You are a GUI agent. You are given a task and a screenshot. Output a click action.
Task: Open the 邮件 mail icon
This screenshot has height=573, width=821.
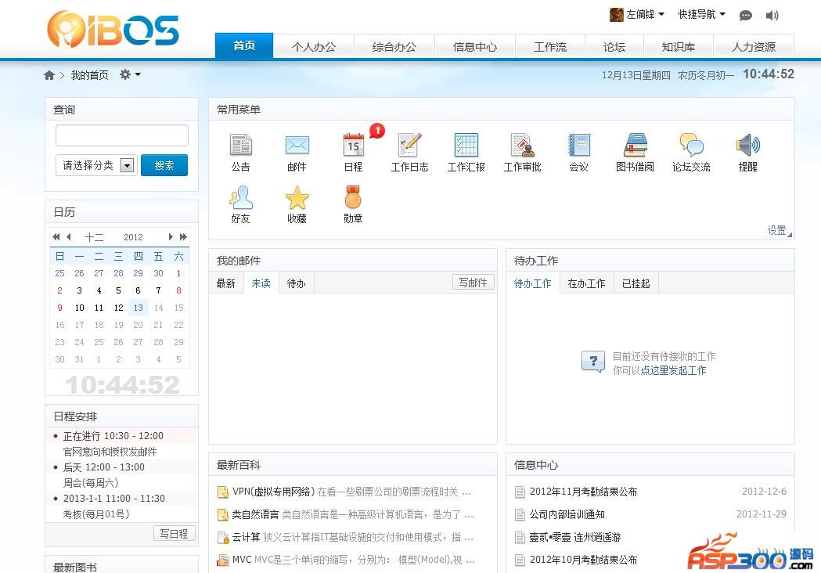click(297, 146)
